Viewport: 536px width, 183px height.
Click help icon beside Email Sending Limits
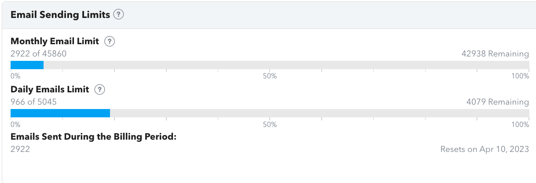tap(118, 14)
